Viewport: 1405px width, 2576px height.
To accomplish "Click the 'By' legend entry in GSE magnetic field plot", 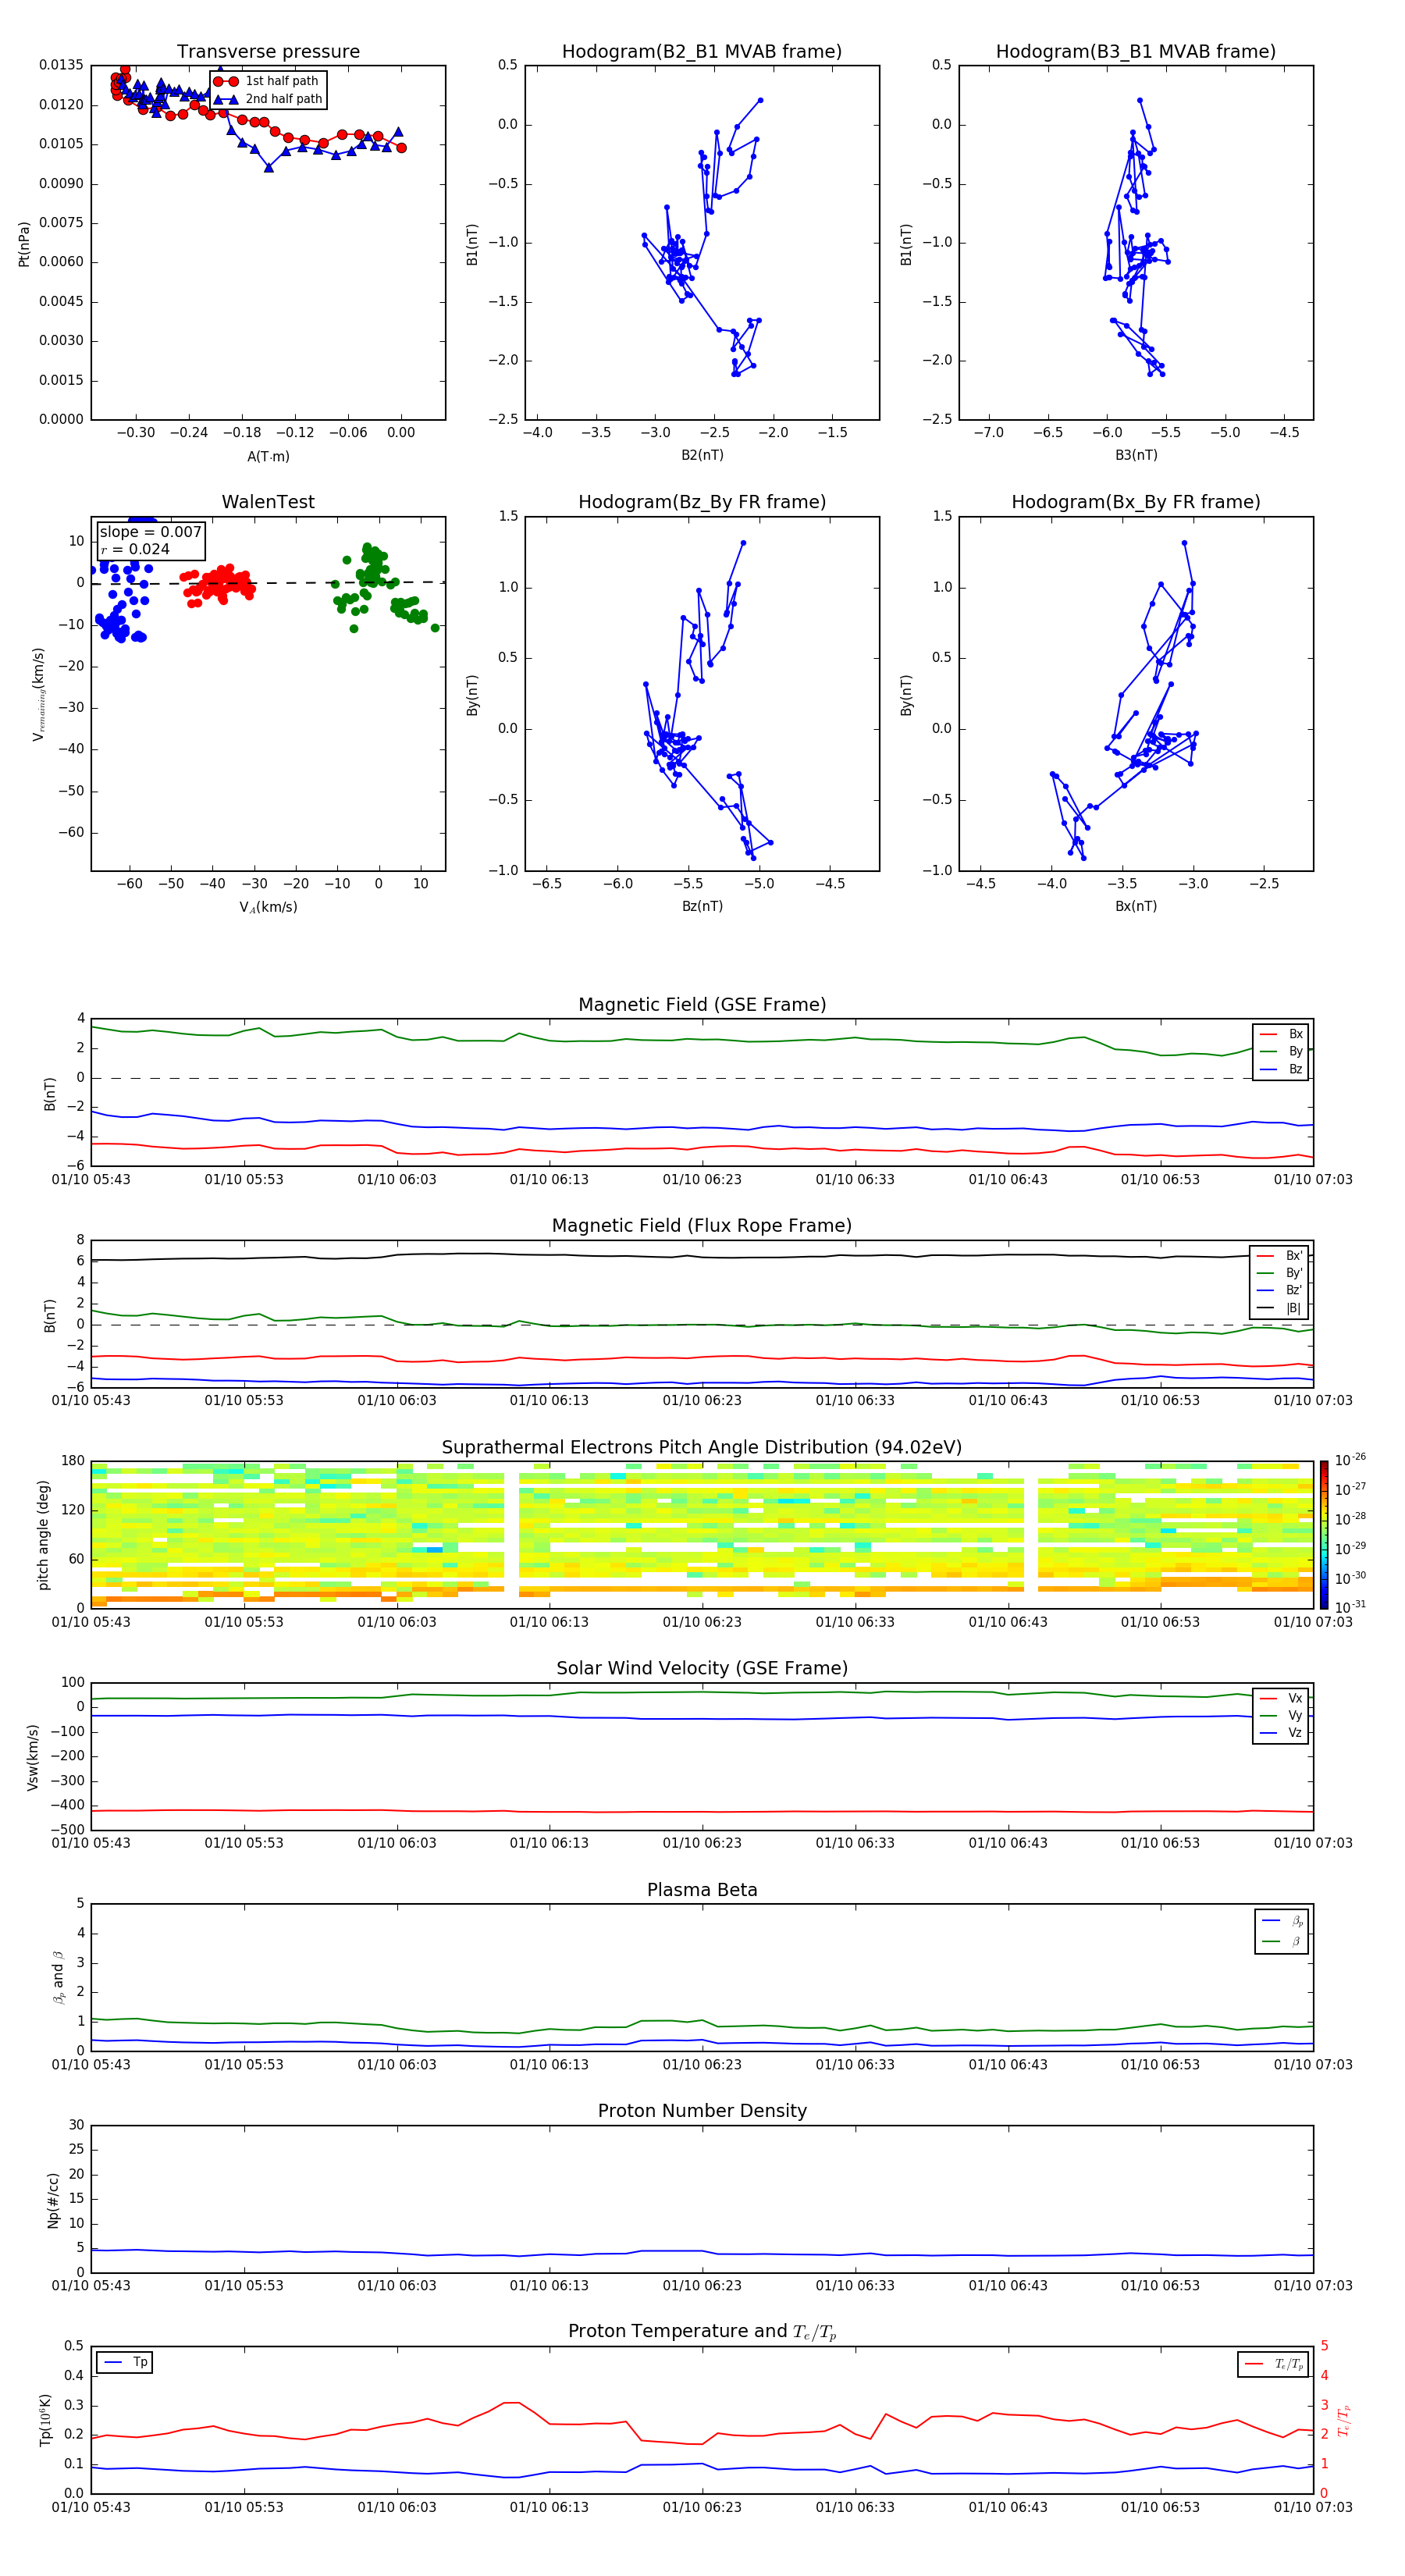I will click(1281, 1052).
